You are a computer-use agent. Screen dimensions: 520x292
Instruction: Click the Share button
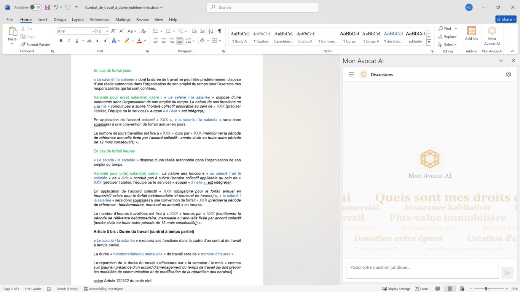point(506,19)
